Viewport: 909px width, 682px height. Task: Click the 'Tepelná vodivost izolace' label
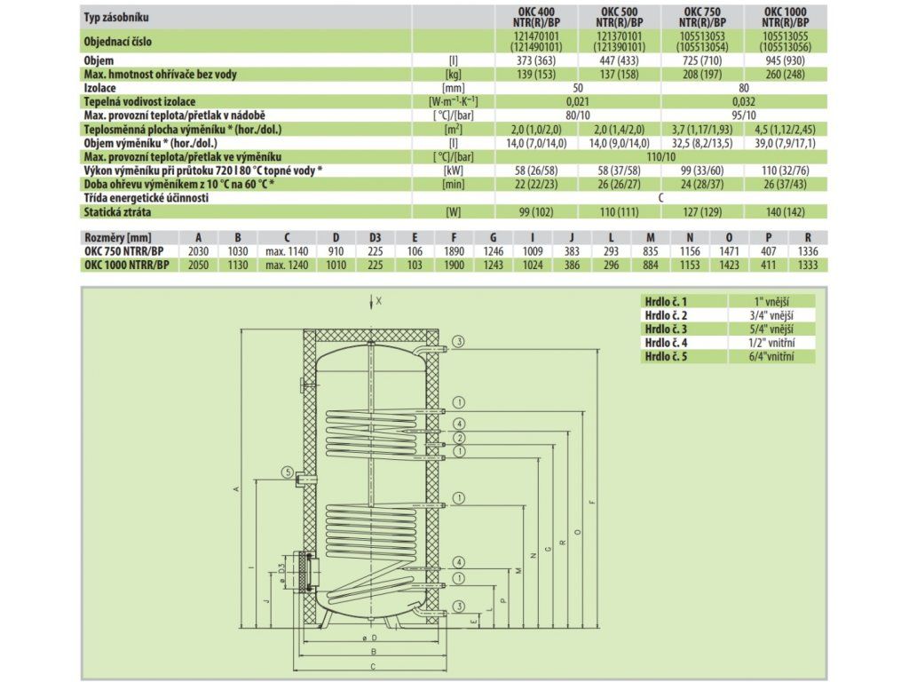pos(139,101)
